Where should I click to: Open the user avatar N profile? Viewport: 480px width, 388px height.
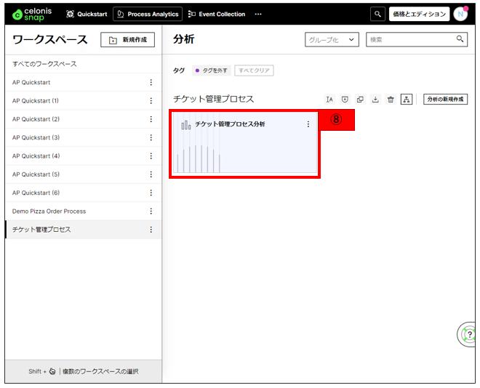point(460,14)
